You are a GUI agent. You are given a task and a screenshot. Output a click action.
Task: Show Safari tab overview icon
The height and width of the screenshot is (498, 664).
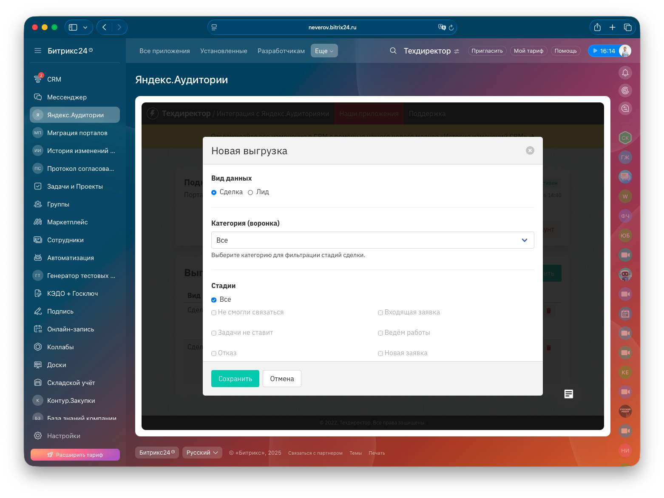click(627, 27)
